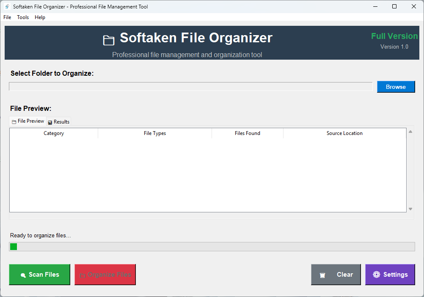Click the red Organize Files button
424x297 pixels.
[x=105, y=275]
